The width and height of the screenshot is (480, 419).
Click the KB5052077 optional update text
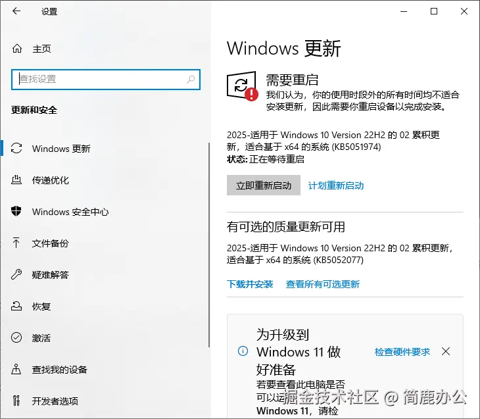[x=339, y=254]
